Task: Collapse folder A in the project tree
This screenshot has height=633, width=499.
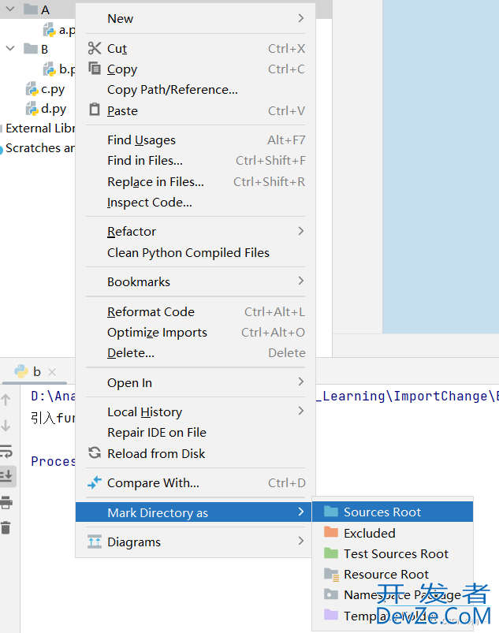Action: [10, 9]
